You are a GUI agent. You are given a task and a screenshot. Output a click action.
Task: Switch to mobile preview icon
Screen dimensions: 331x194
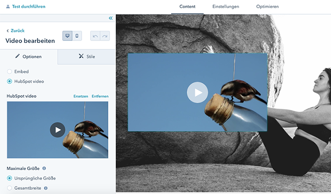77,36
